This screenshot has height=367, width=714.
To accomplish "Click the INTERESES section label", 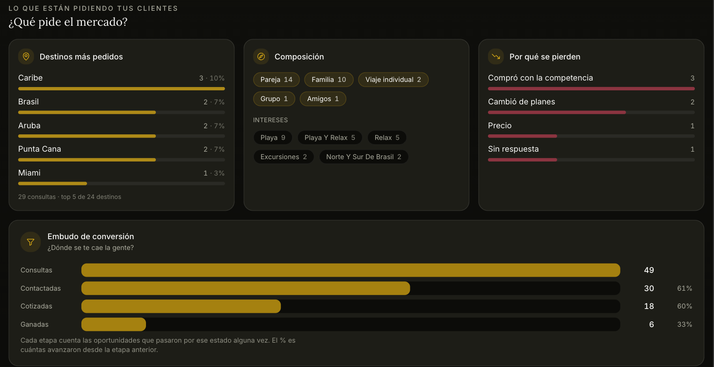I will 270,120.
